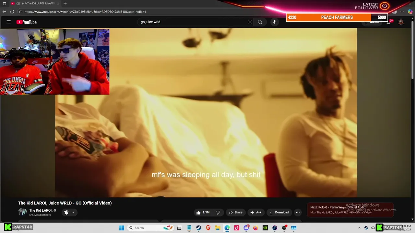This screenshot has height=233, width=415.
Task: Open The Kid LAROI. channel name link
Action: click(x=41, y=210)
